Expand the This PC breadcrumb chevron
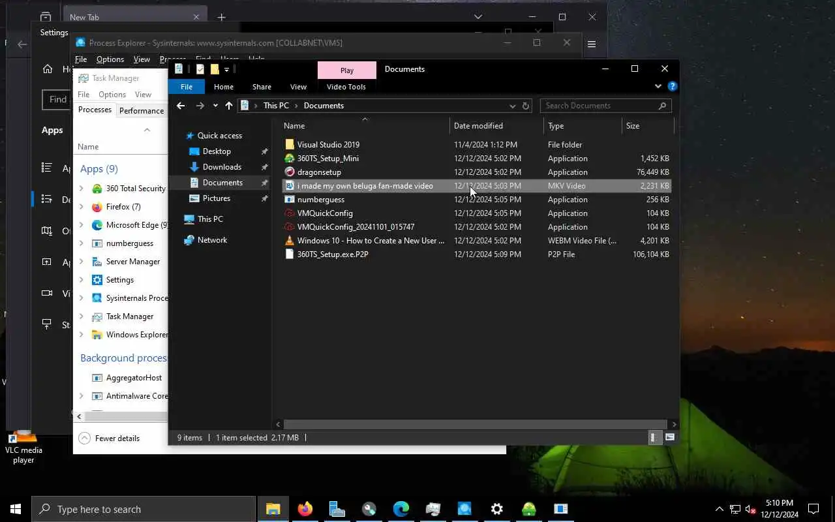 pyautogui.click(x=296, y=106)
